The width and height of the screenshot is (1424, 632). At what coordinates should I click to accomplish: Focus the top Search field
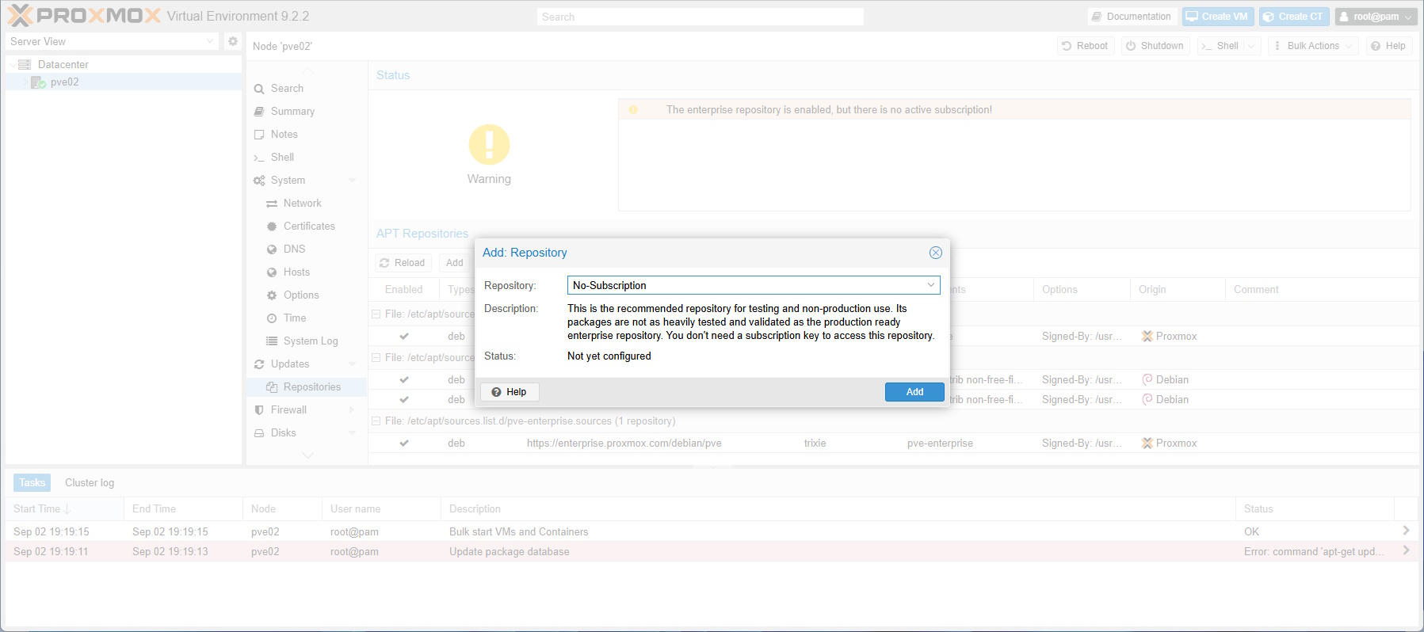(700, 17)
